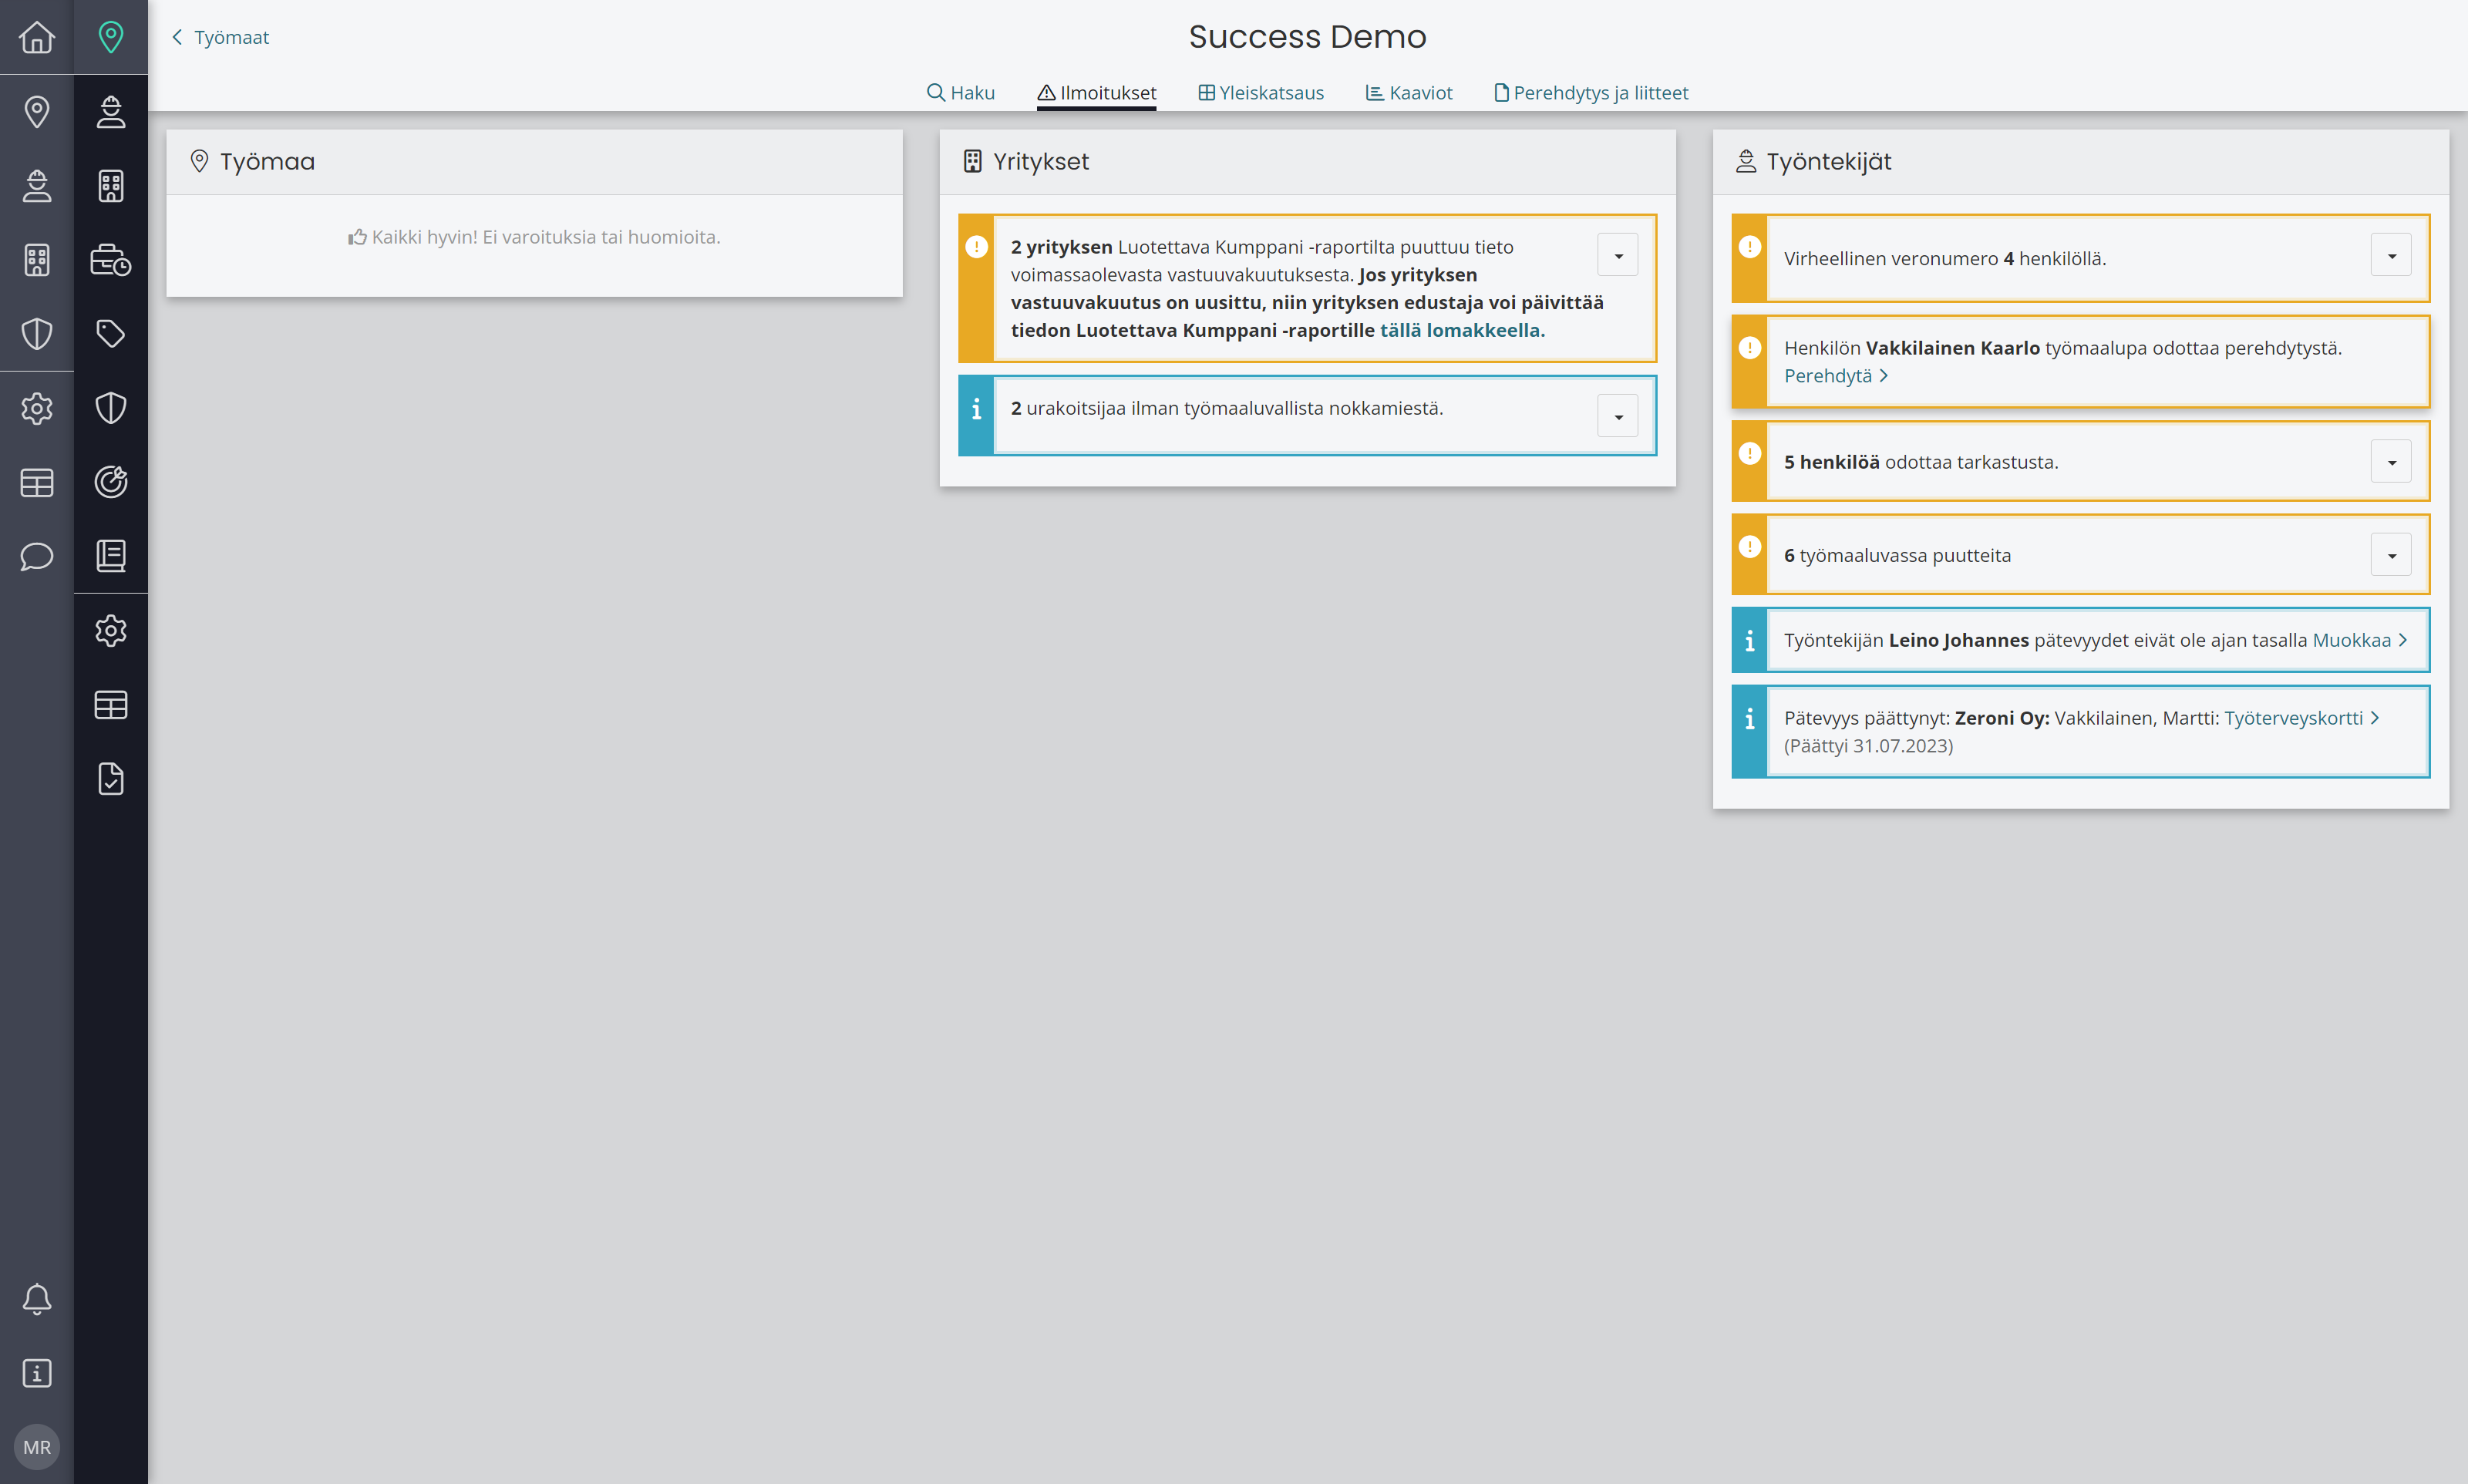The height and width of the screenshot is (1484, 2468).
Task: Expand the Virheellinen veronumero dropdown
Action: (2391, 255)
